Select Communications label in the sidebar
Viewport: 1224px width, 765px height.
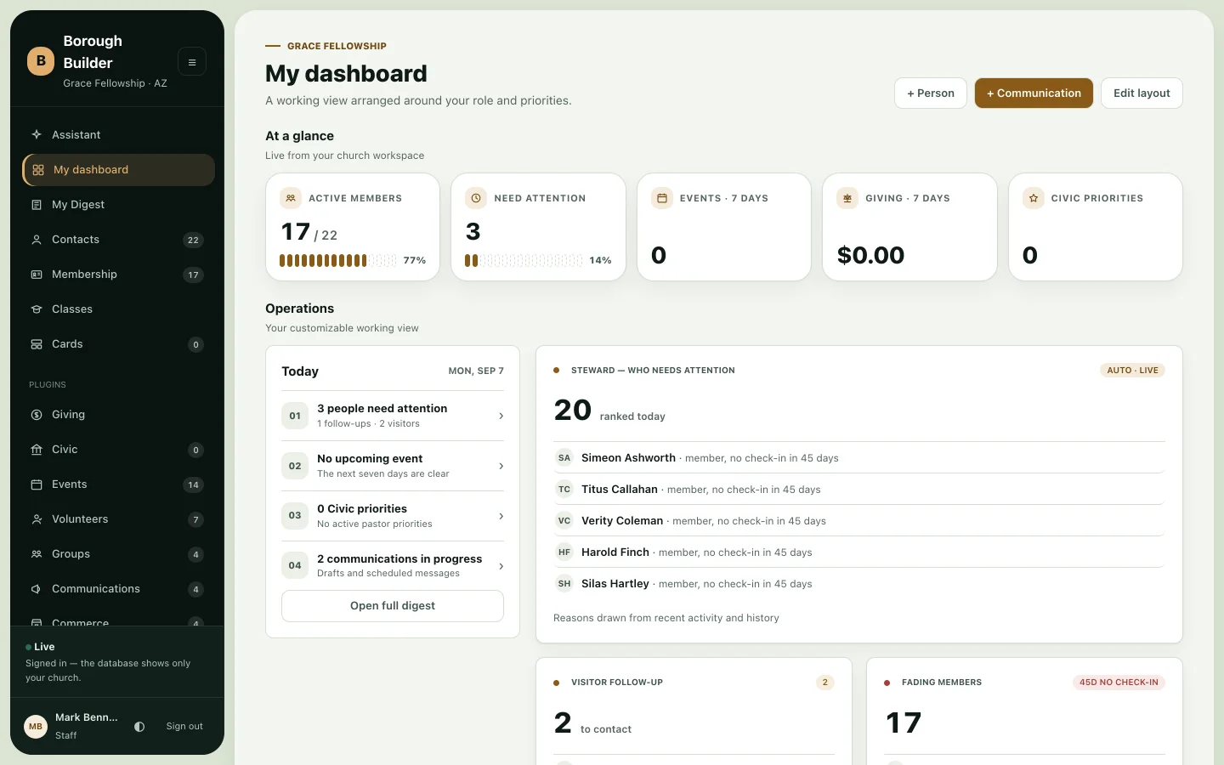point(96,589)
